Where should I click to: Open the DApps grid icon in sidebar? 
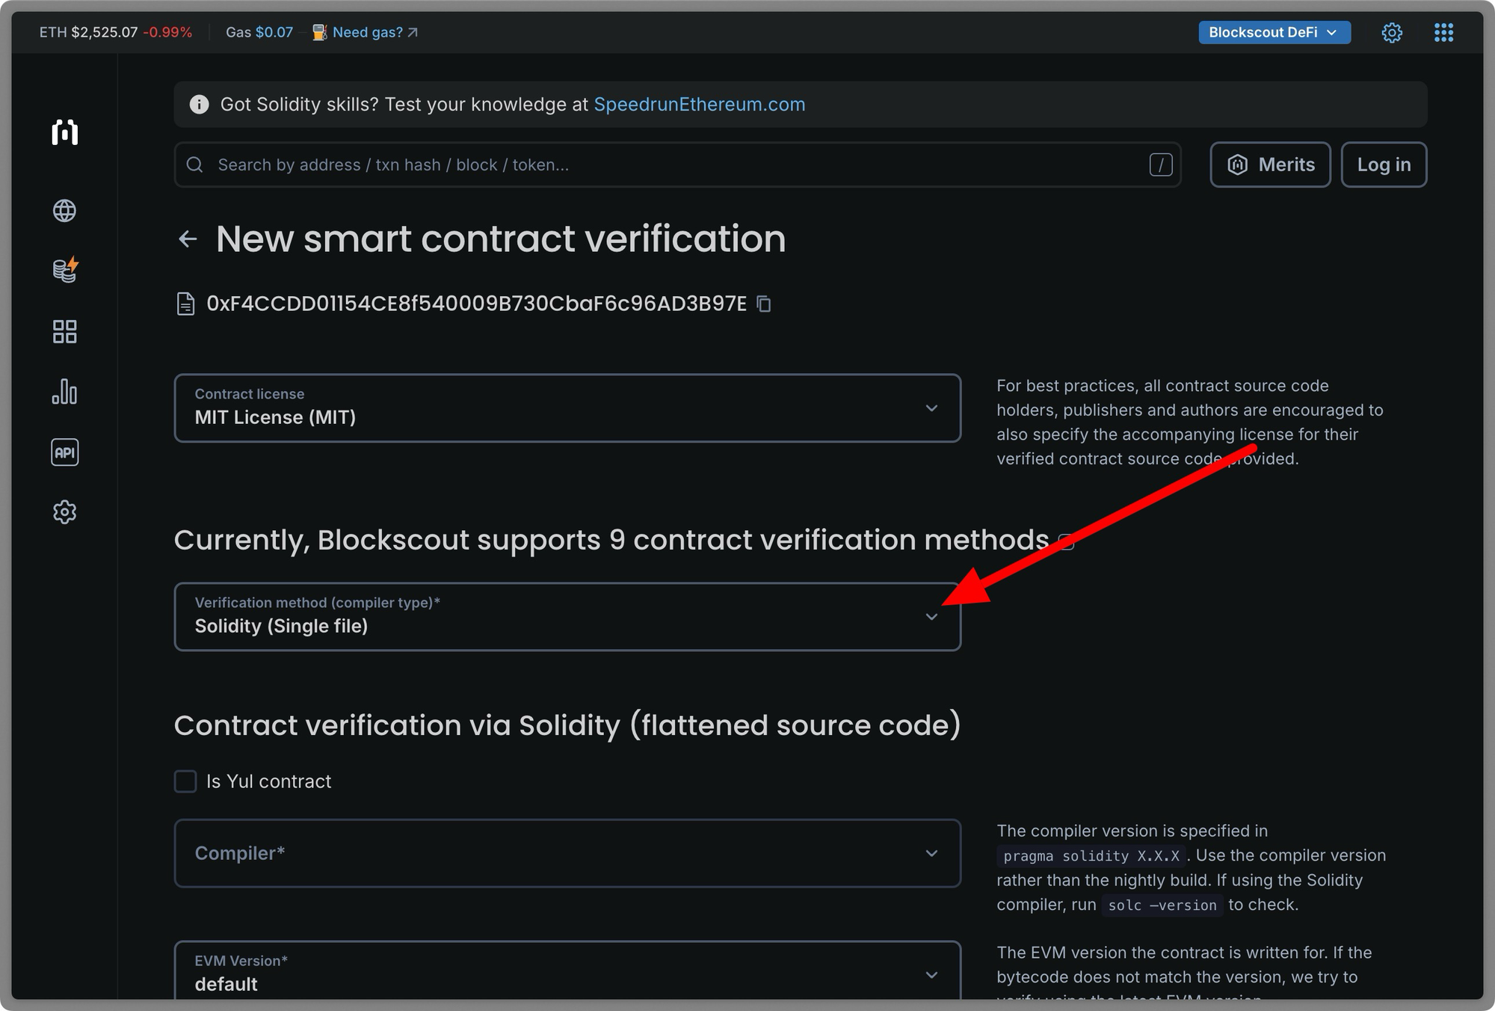[x=64, y=331]
